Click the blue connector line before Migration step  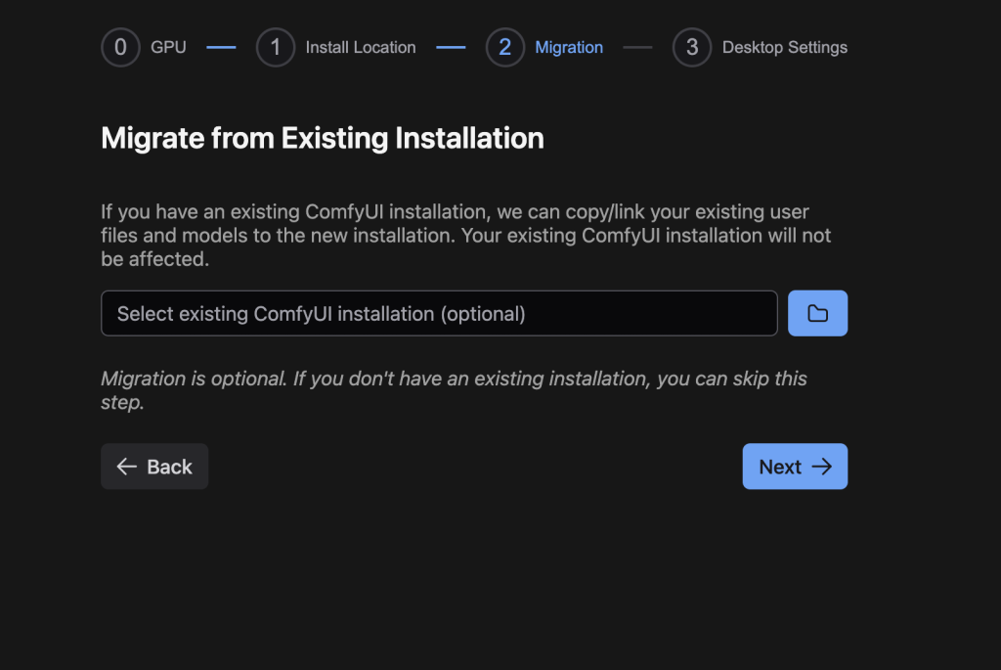coord(451,47)
